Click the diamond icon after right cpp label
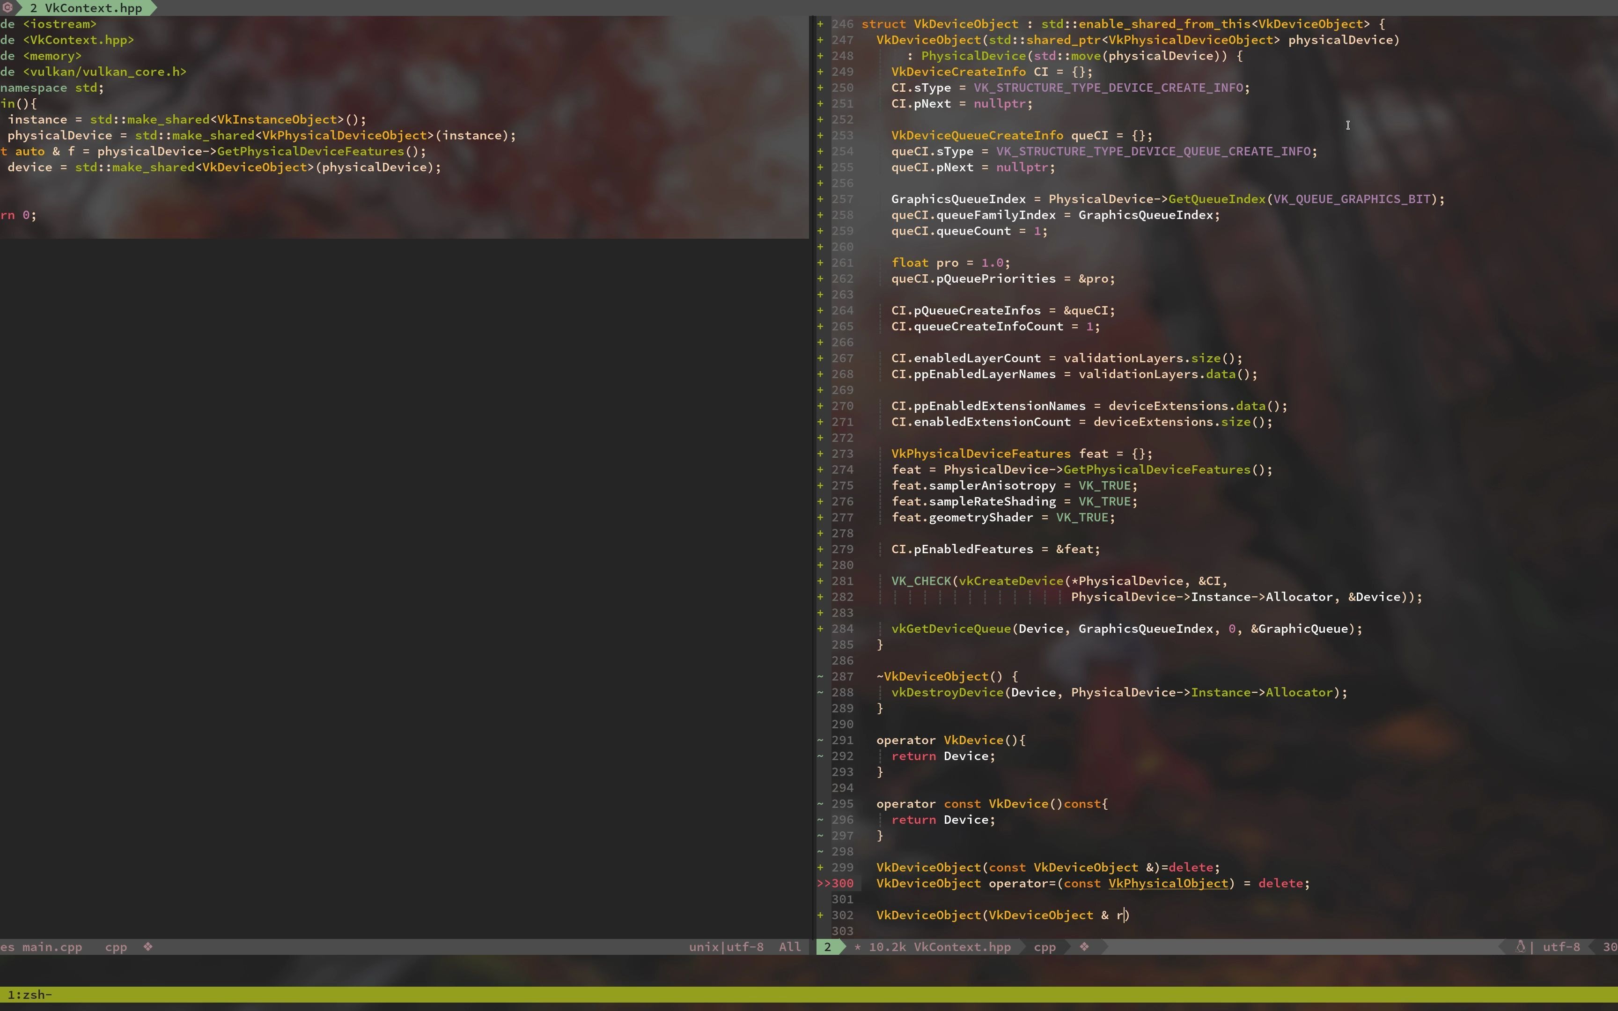Image resolution: width=1618 pixels, height=1011 pixels. coord(1084,947)
